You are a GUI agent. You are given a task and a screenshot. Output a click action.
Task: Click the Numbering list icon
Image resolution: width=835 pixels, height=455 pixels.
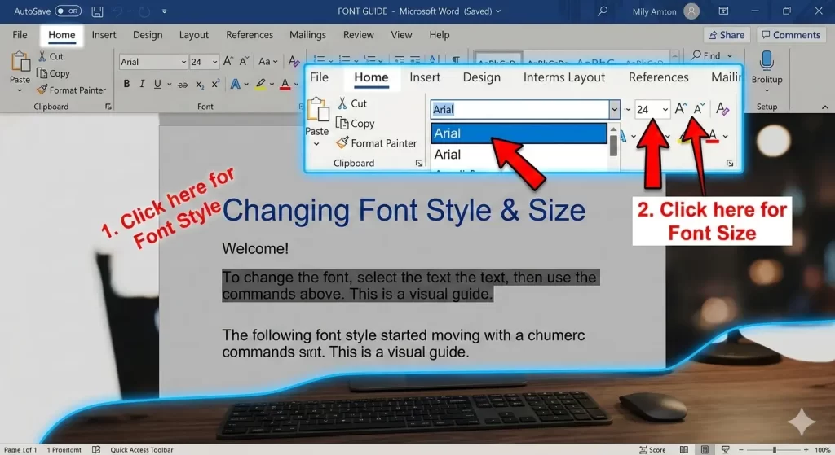coord(345,59)
